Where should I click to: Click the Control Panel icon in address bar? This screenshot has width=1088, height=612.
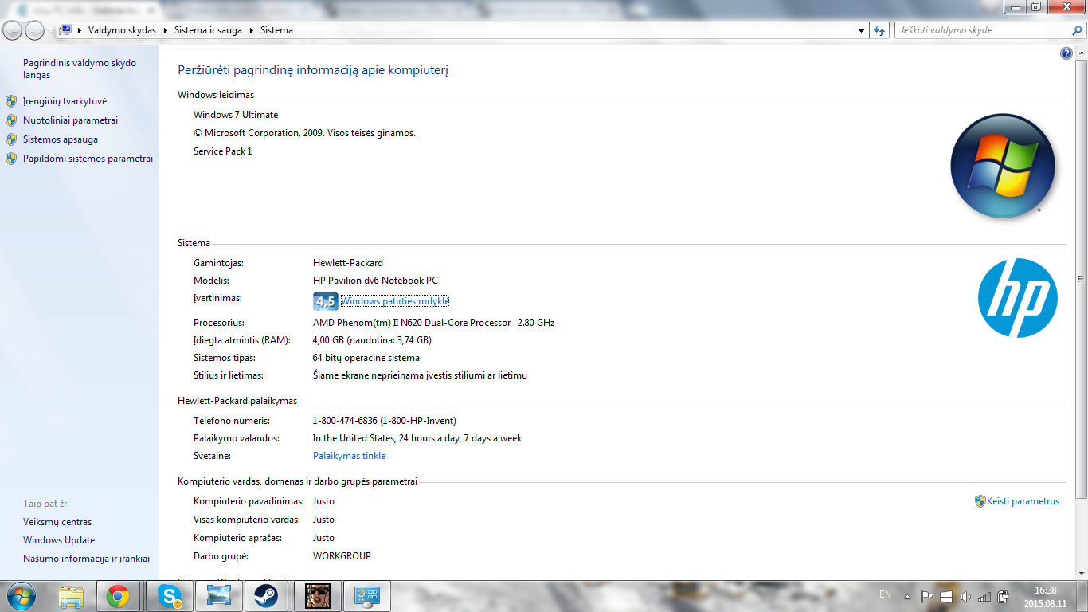(x=66, y=30)
